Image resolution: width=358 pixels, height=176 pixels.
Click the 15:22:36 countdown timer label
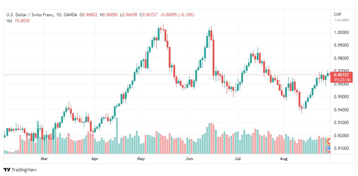pyautogui.click(x=341, y=80)
